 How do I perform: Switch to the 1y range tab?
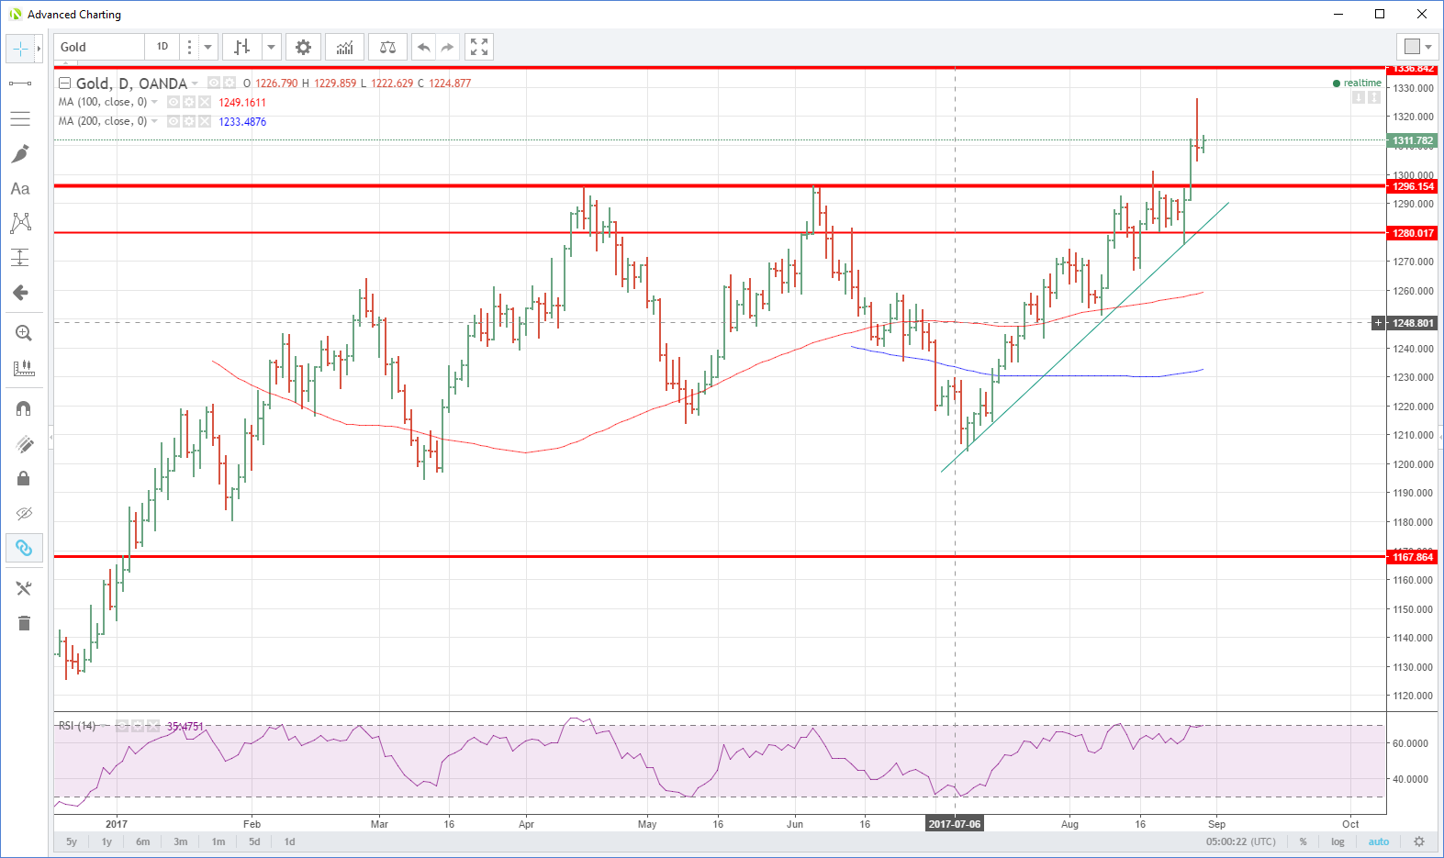tap(106, 841)
